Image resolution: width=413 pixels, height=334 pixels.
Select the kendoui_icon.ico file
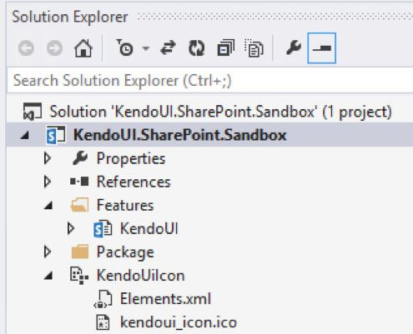(179, 322)
